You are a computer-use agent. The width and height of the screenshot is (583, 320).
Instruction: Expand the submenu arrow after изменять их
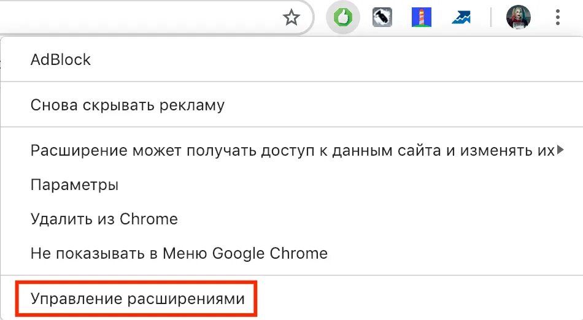pos(560,150)
